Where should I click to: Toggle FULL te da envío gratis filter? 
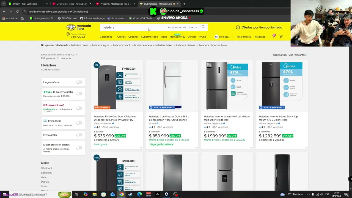click(79, 94)
